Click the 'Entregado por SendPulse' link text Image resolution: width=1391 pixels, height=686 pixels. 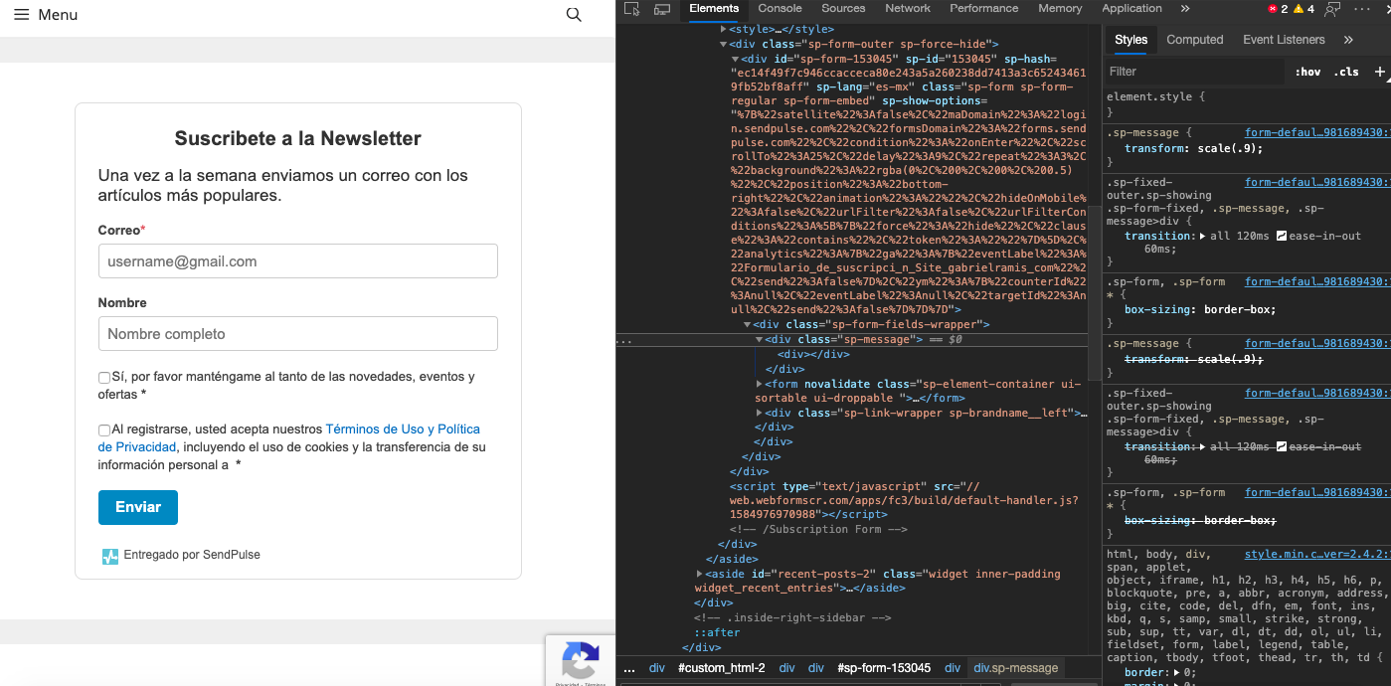(x=192, y=555)
